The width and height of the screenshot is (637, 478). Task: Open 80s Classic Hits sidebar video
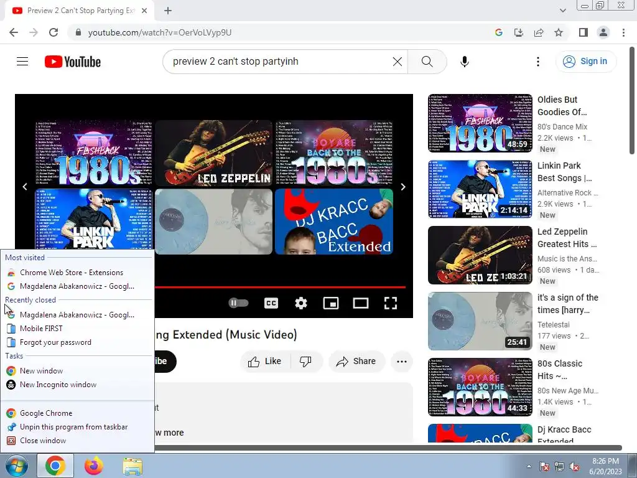coord(480,387)
